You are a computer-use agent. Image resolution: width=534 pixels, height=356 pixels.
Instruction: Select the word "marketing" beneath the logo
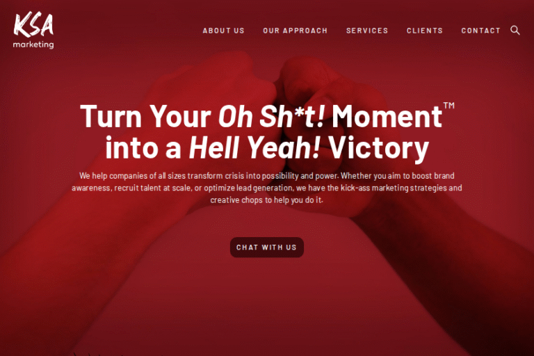click(33, 44)
